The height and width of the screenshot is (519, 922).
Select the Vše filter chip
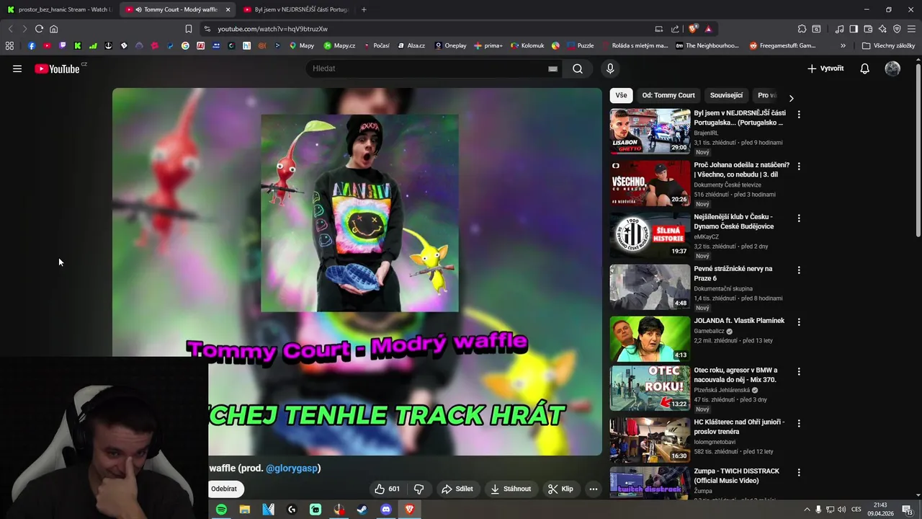click(x=621, y=95)
